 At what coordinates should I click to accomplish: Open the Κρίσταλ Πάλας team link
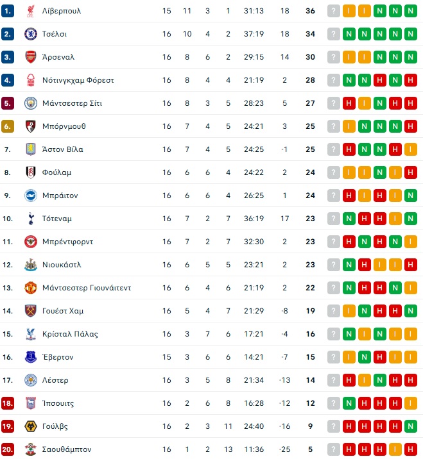coord(70,334)
